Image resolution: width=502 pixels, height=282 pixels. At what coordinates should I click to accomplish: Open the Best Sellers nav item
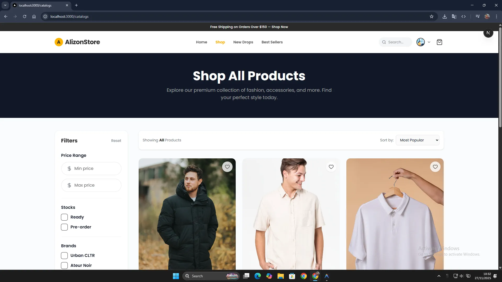272,42
